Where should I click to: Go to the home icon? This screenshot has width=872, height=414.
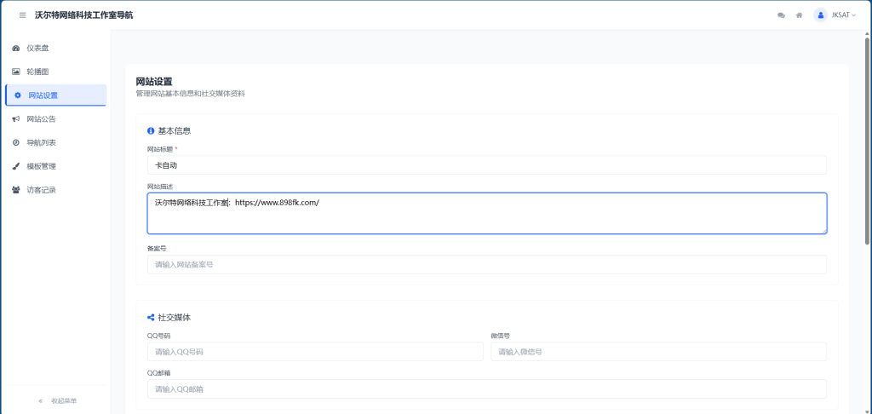click(x=799, y=15)
